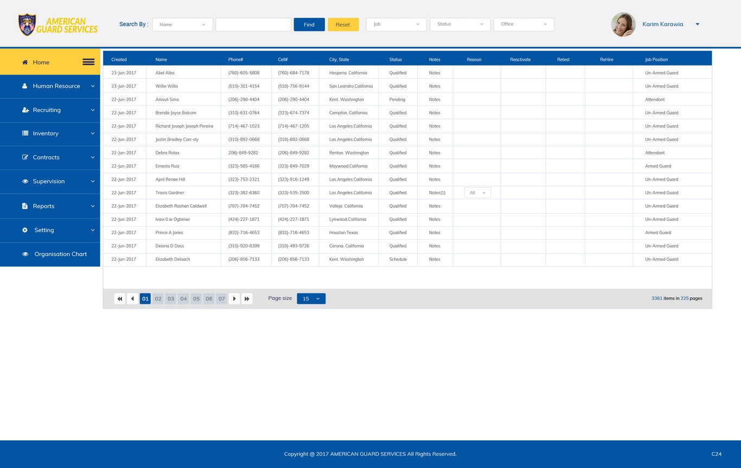
Task: Open the Search By Name dropdown
Action: click(x=182, y=24)
